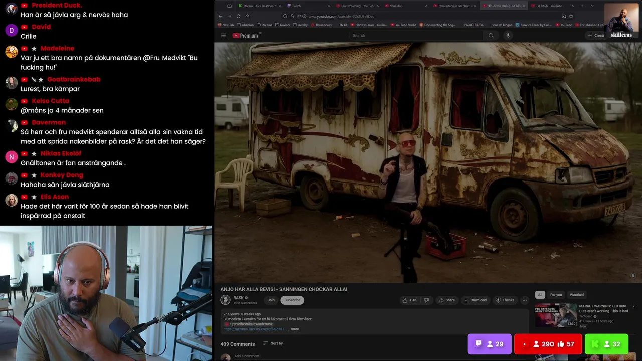Reload the page with the refresh icon

point(238,16)
